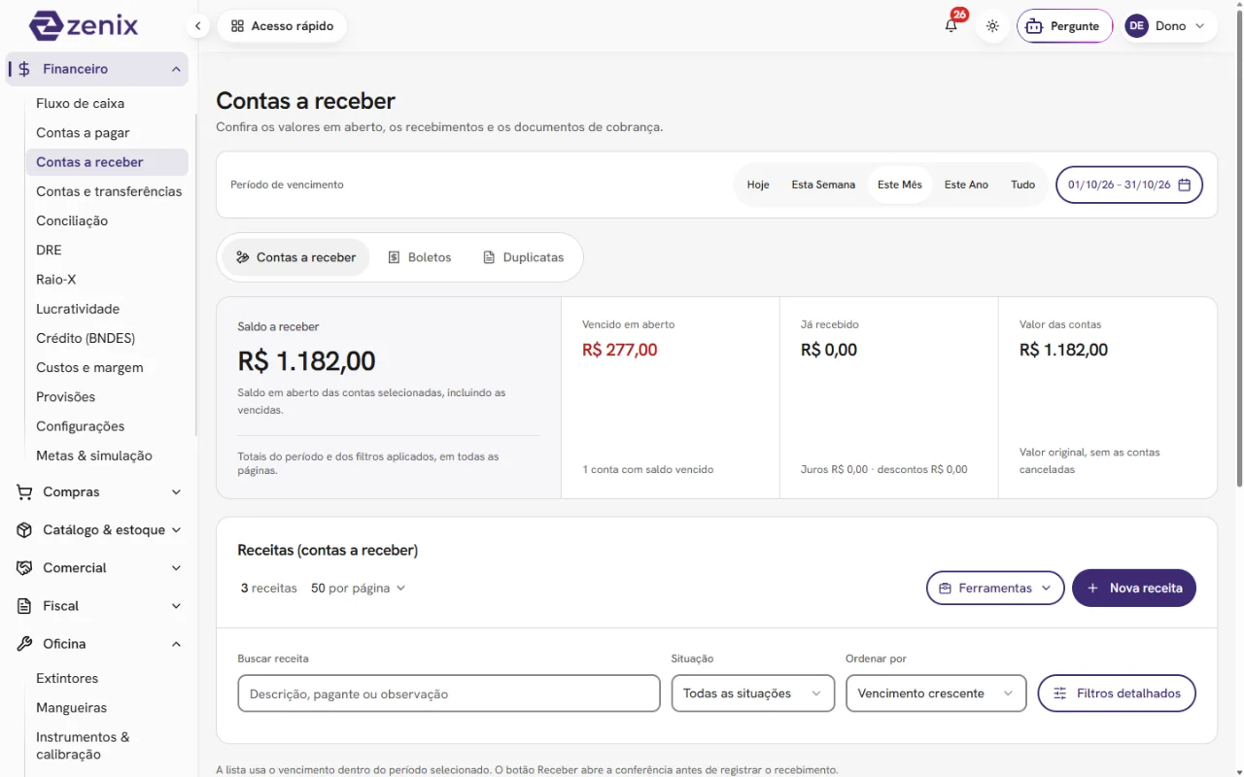The image size is (1244, 777).
Task: Go to Contas a pagar
Action: (83, 133)
